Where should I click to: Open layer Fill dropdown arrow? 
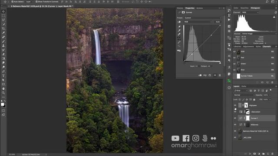(x=270, y=100)
